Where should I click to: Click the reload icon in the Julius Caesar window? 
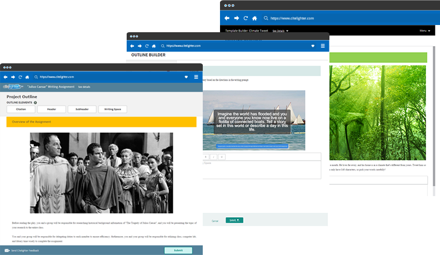[20, 77]
